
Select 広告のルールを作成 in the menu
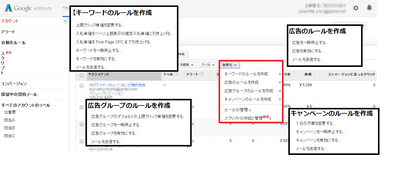coord(241,82)
